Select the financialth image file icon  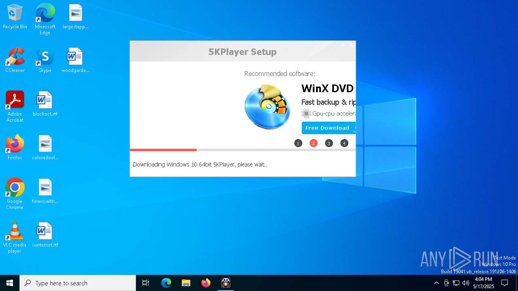[45, 192]
